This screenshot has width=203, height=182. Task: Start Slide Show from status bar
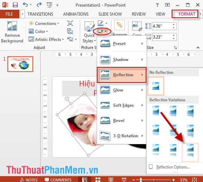click(x=124, y=180)
